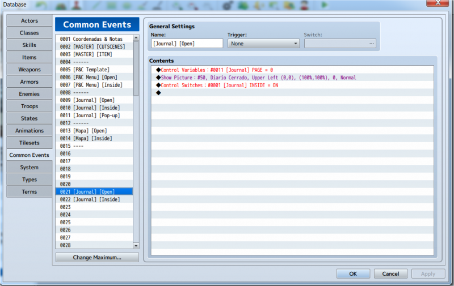Viewport: 454px width, 286px height.
Task: Select empty event 0023
Action: [94, 207]
